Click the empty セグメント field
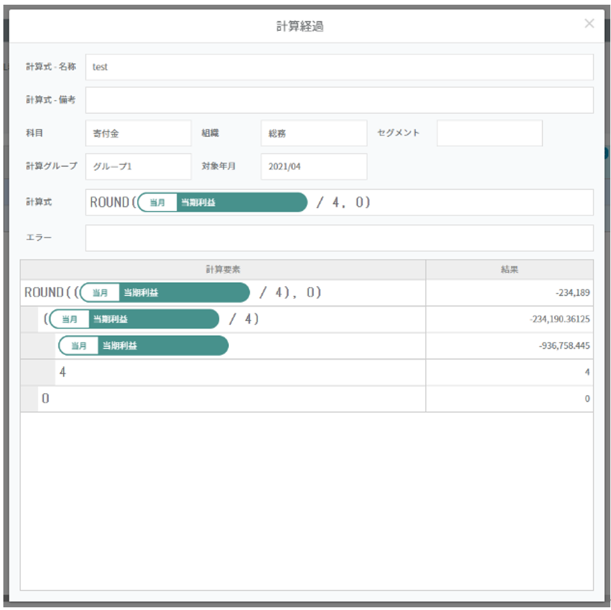This screenshot has height=610, width=611. pyautogui.click(x=489, y=133)
